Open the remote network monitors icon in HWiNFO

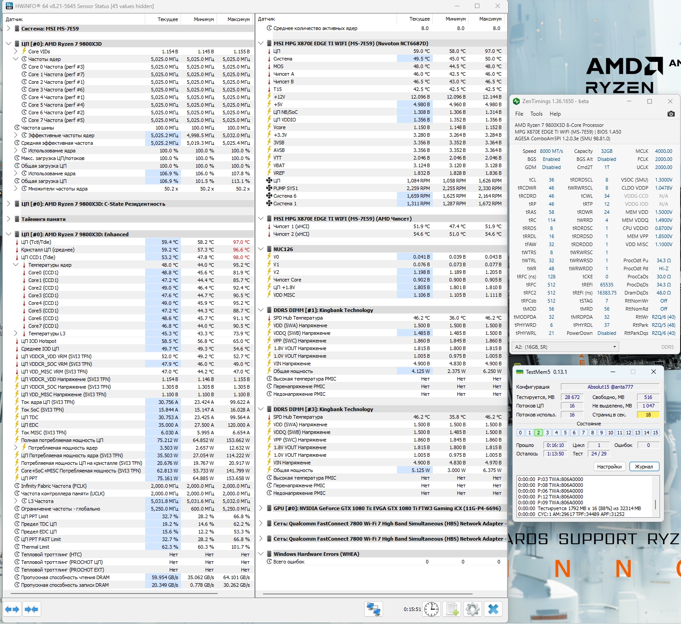(x=374, y=609)
